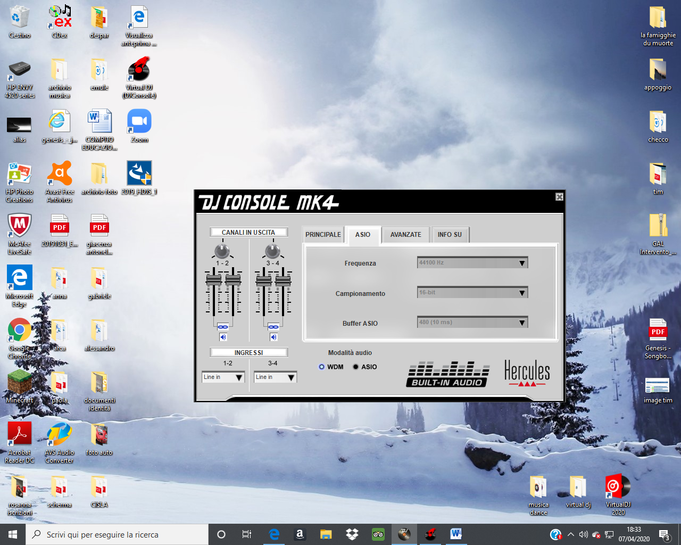The width and height of the screenshot is (681, 545).
Task: Open the COMPITO EDUCAZIO Word document
Action: click(x=99, y=130)
